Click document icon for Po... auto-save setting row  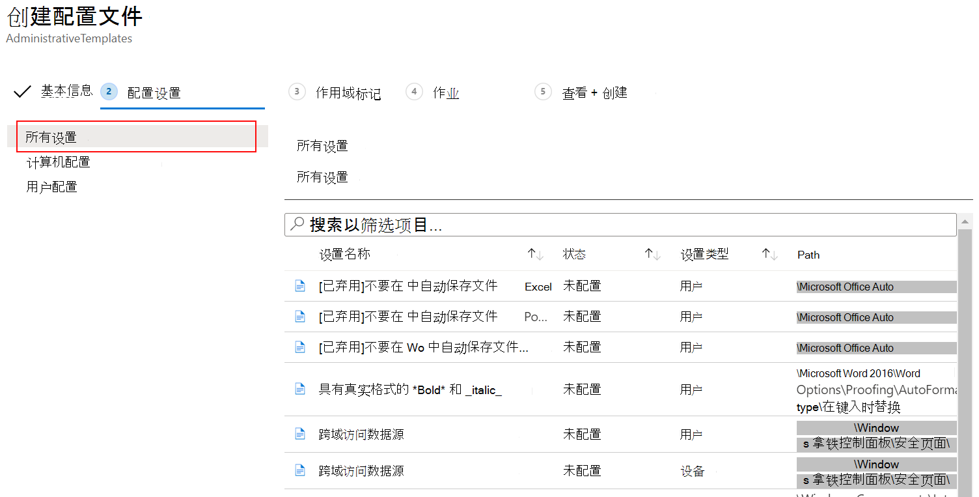tap(300, 316)
